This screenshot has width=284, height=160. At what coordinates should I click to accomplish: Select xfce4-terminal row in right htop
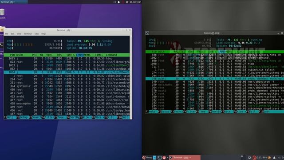click(x=215, y=58)
